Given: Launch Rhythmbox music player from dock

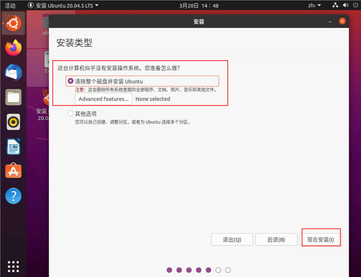Looking at the screenshot, I should (13, 122).
